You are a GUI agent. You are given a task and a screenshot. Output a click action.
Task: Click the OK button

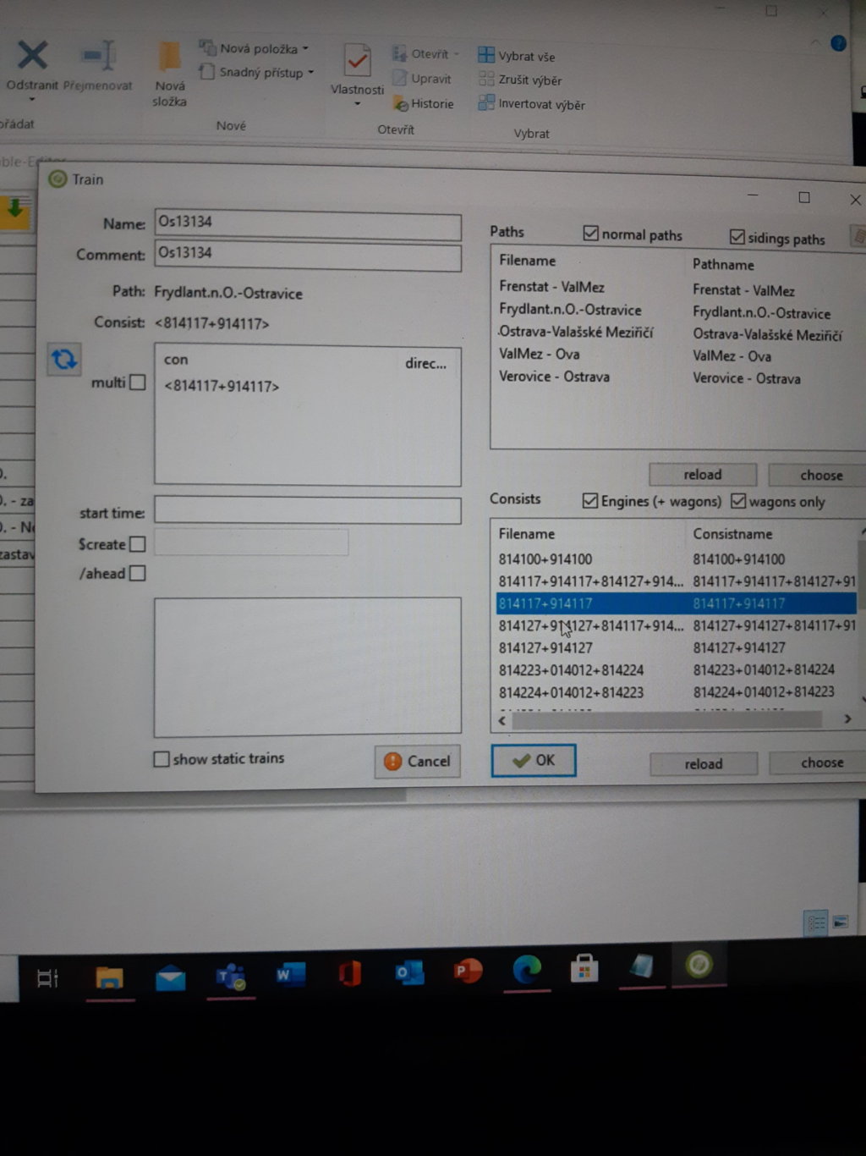click(534, 760)
